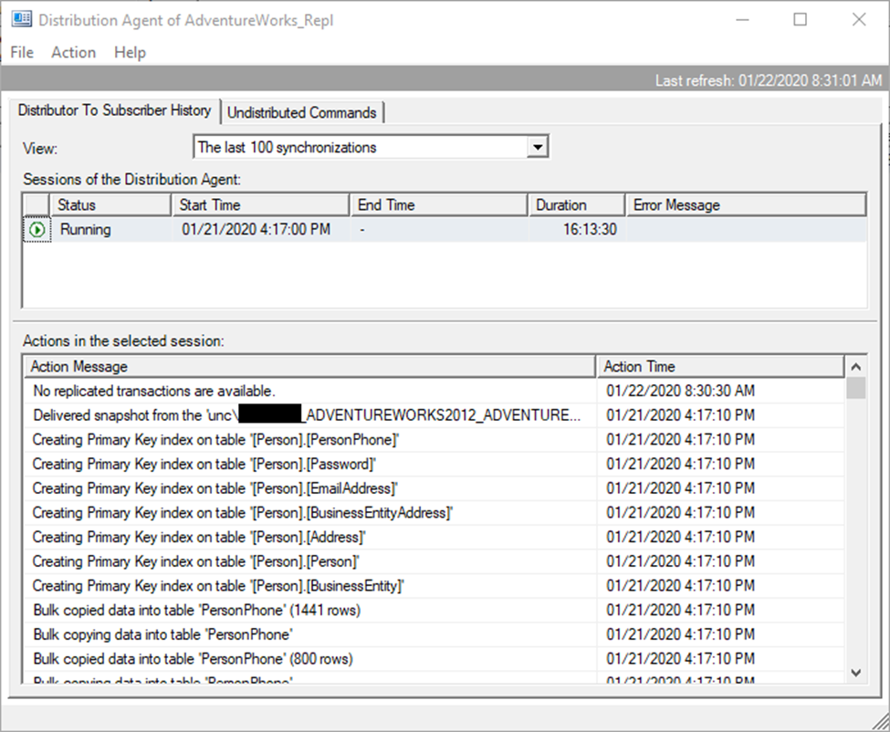890x732 pixels.
Task: Select 'Bulk copied data PersonPhone (800 rows)' row
Action: pos(435,659)
